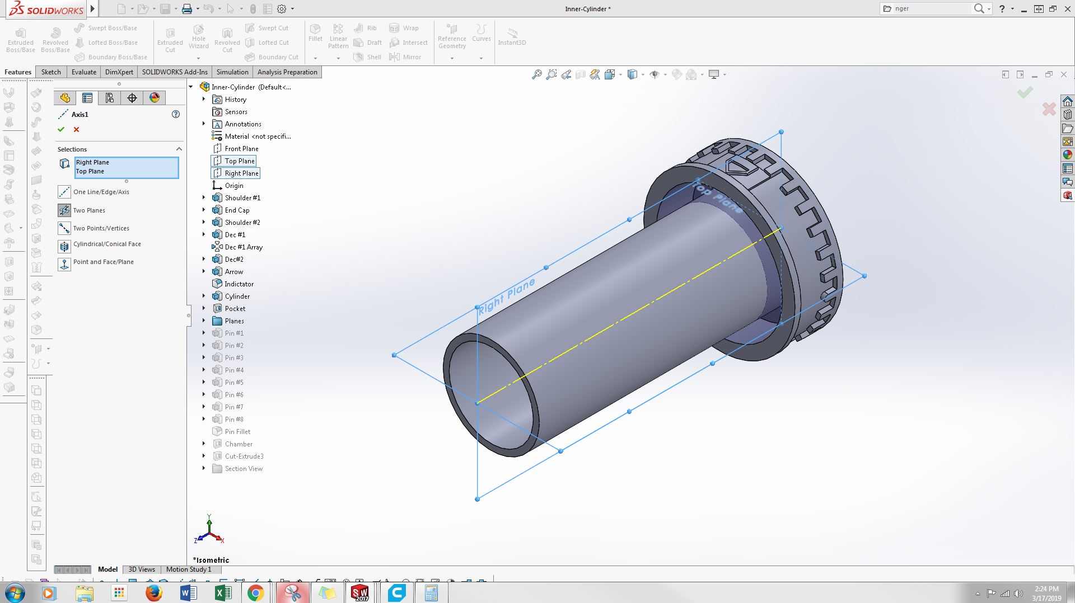Image resolution: width=1075 pixels, height=603 pixels.
Task: Expand the End Cap feature
Action: click(x=204, y=210)
